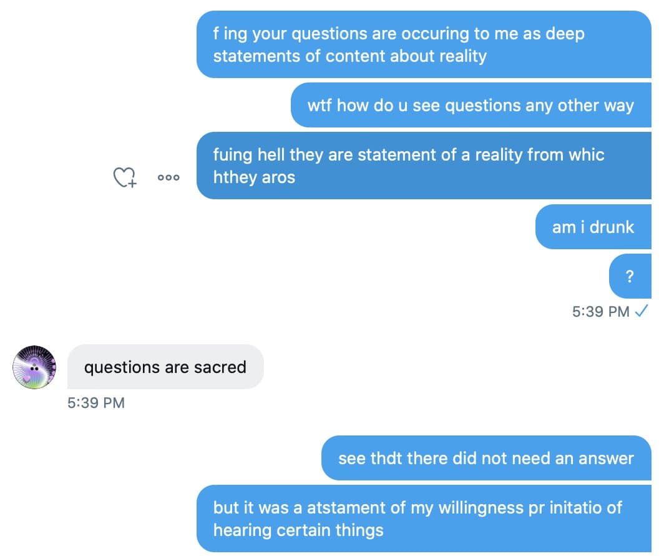Select the single '?' message bubble

630,276
